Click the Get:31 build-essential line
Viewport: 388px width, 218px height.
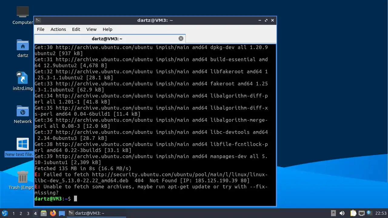(x=151, y=62)
